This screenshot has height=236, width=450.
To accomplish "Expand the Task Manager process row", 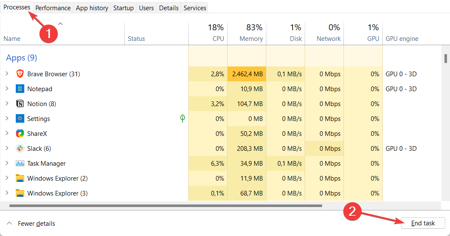I will point(7,163).
